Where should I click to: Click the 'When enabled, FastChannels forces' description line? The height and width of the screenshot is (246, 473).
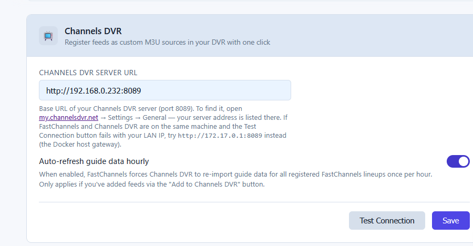(235, 175)
